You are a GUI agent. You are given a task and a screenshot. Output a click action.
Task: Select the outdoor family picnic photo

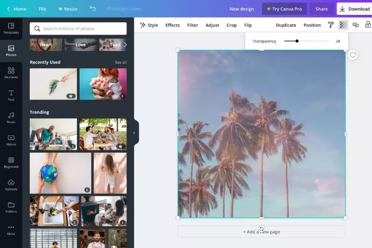103,134
